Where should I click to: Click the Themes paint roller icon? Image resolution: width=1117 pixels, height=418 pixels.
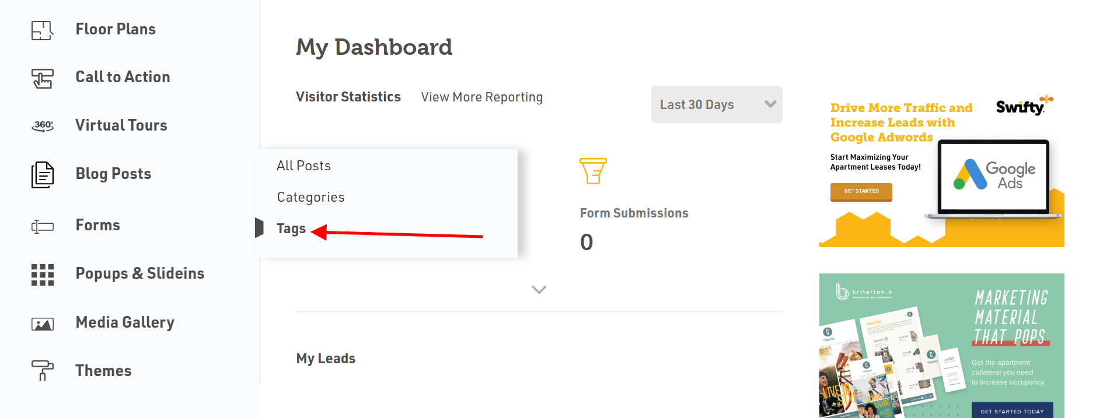[x=42, y=371]
